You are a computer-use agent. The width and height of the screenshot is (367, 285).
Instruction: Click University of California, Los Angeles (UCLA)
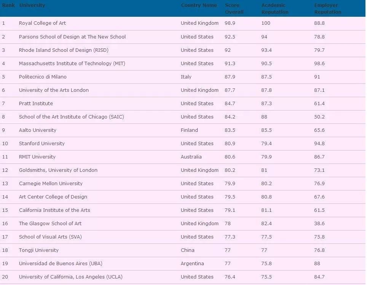[x=71, y=277]
